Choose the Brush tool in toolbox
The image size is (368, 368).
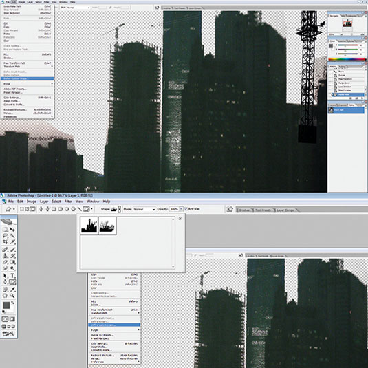(x=12, y=250)
